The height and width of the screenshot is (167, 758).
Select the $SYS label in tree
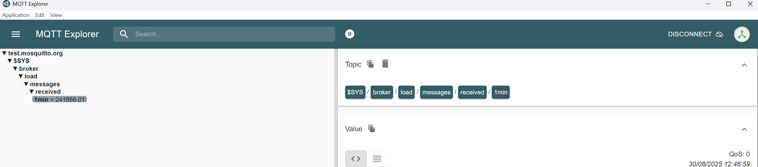[x=22, y=61]
